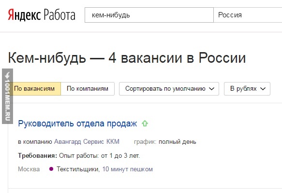The height and width of the screenshot is (193, 282).
Task: Open the Авангард Сервис ККМ company link
Action: pyautogui.click(x=87, y=141)
